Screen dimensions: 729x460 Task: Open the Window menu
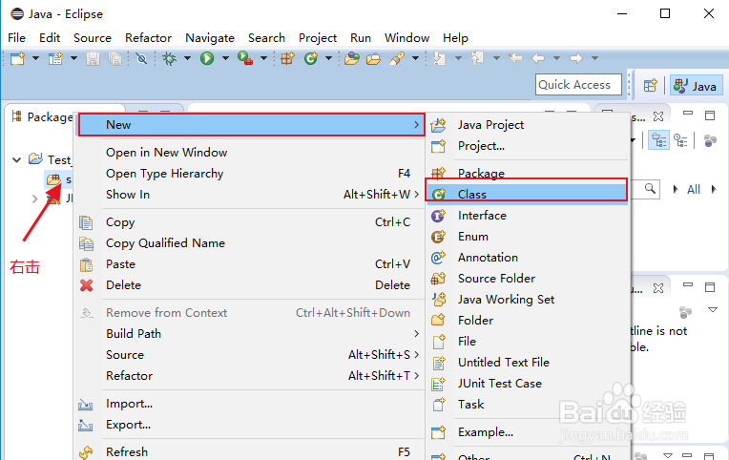pyautogui.click(x=406, y=37)
